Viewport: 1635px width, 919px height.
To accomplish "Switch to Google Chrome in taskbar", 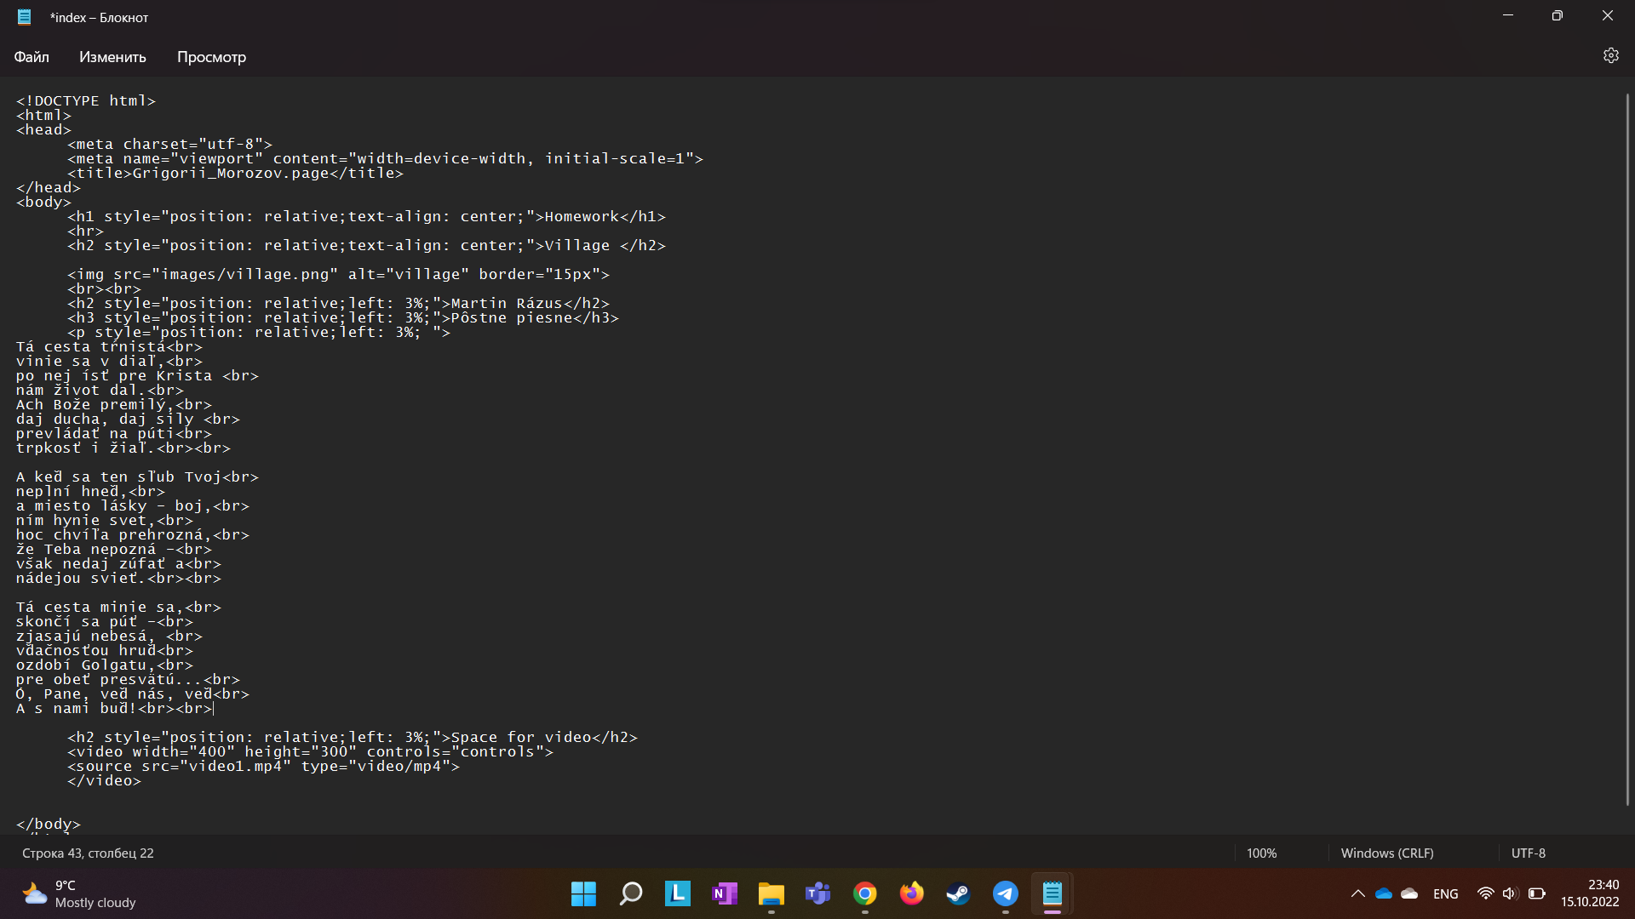I will pyautogui.click(x=865, y=893).
